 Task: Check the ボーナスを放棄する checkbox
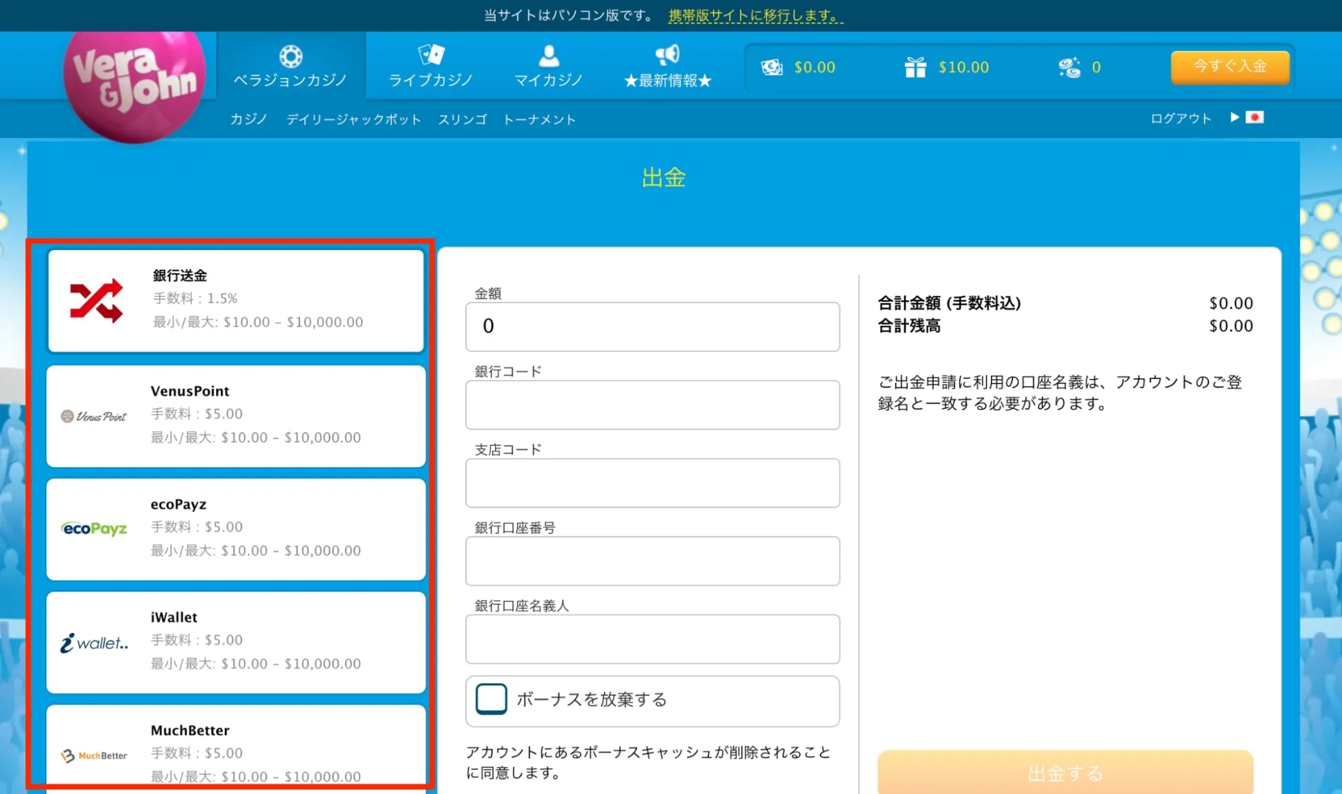[x=491, y=699]
